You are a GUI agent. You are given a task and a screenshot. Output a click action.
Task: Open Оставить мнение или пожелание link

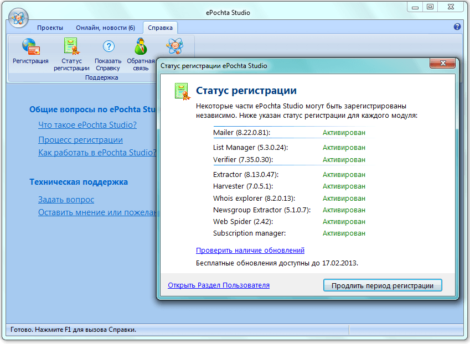coord(97,212)
